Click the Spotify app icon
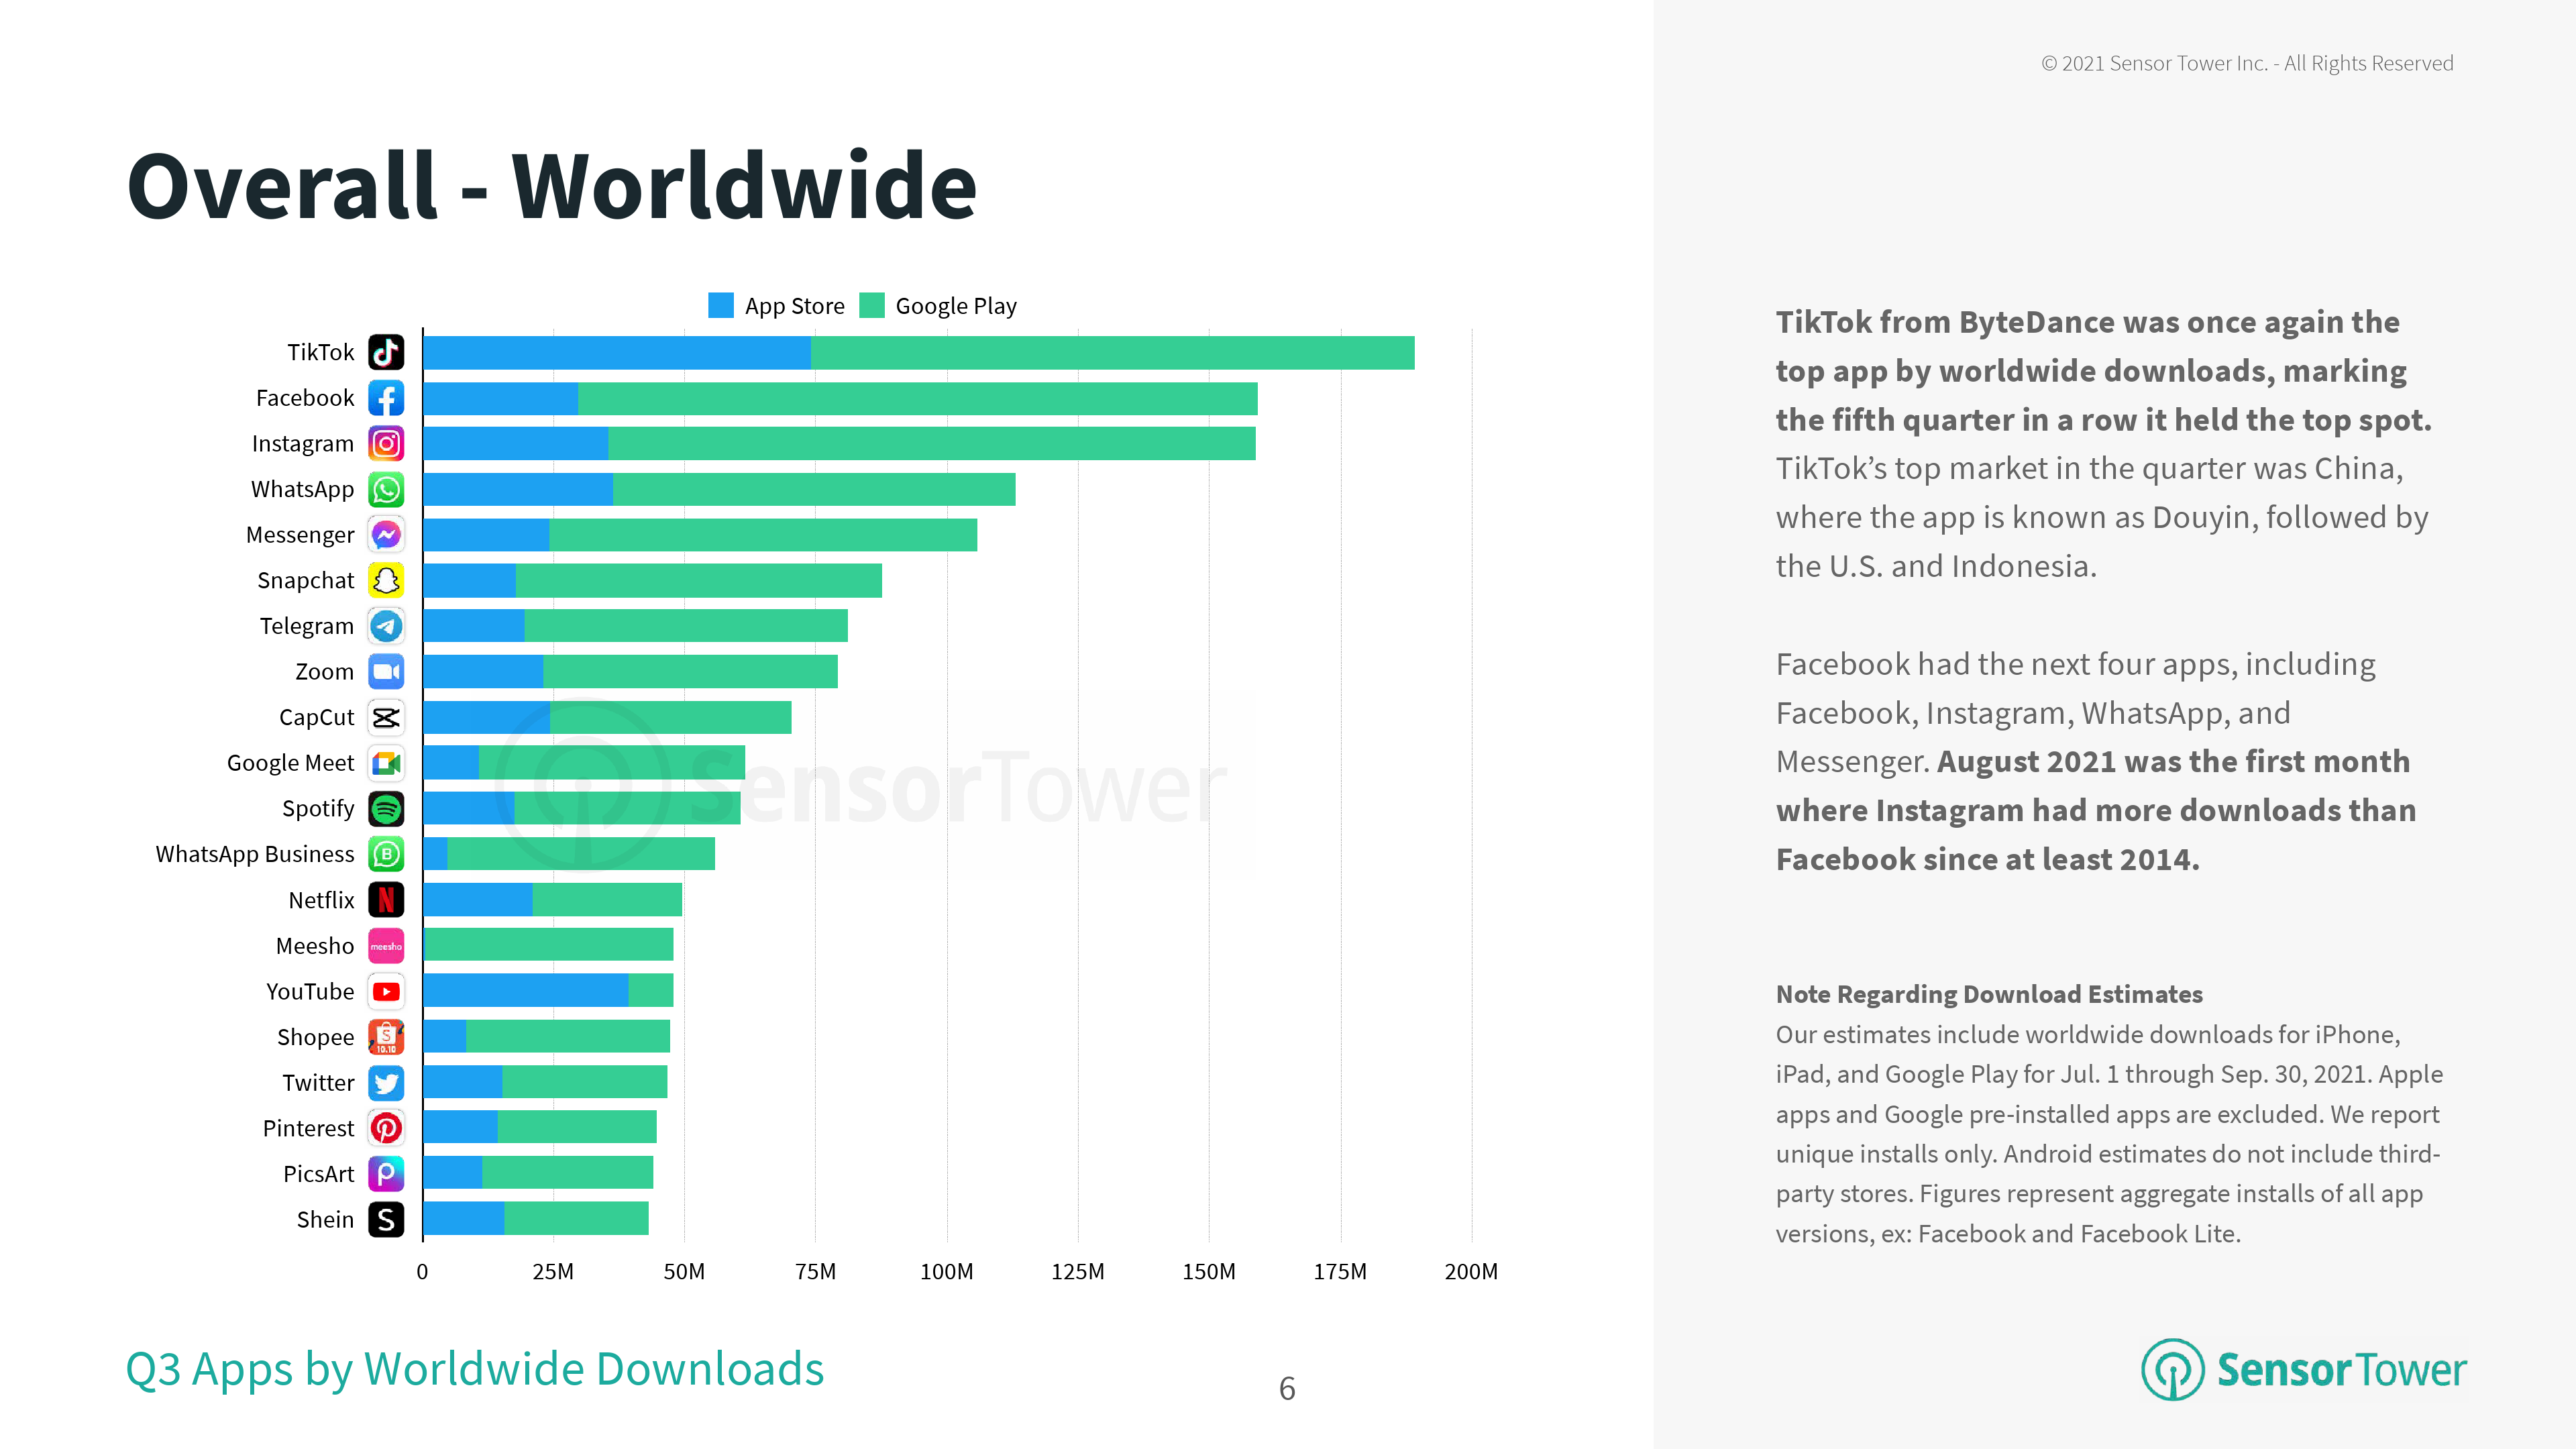Viewport: 2576px width, 1449px height. pyautogui.click(x=386, y=808)
